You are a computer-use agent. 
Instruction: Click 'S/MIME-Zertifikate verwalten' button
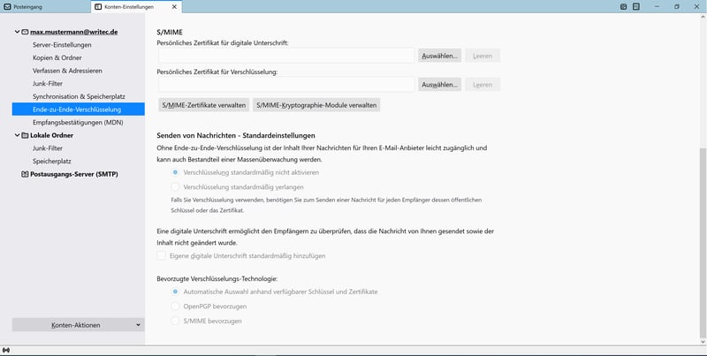203,105
